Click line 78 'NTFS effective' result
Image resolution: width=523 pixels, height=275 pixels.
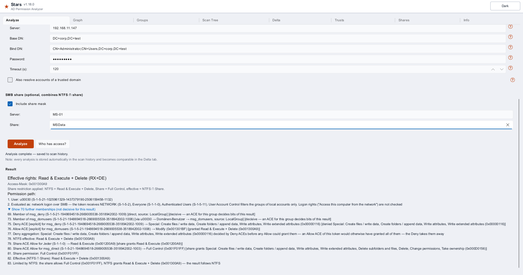51,239
